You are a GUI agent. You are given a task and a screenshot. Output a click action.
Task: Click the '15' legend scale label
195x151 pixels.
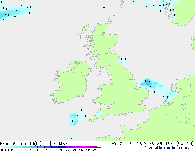(46, 150)
